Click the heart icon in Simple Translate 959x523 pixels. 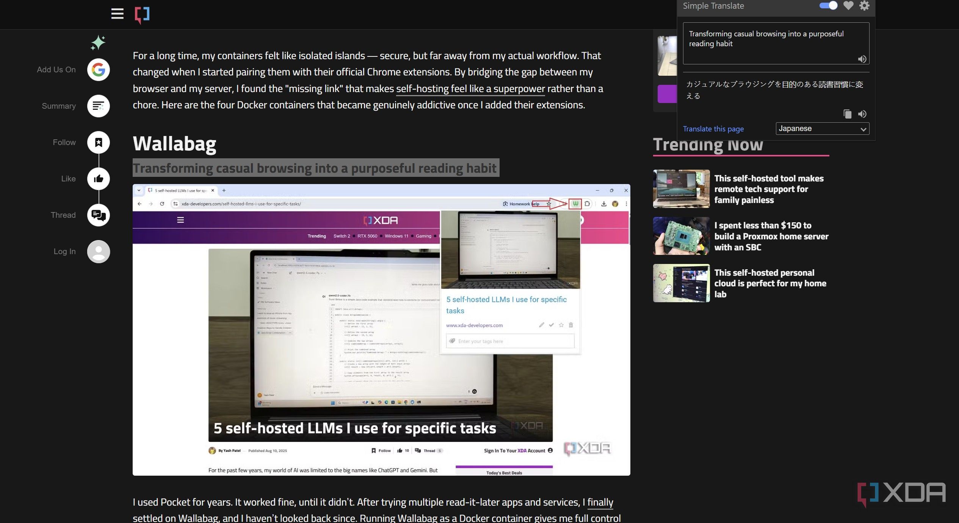(x=848, y=6)
